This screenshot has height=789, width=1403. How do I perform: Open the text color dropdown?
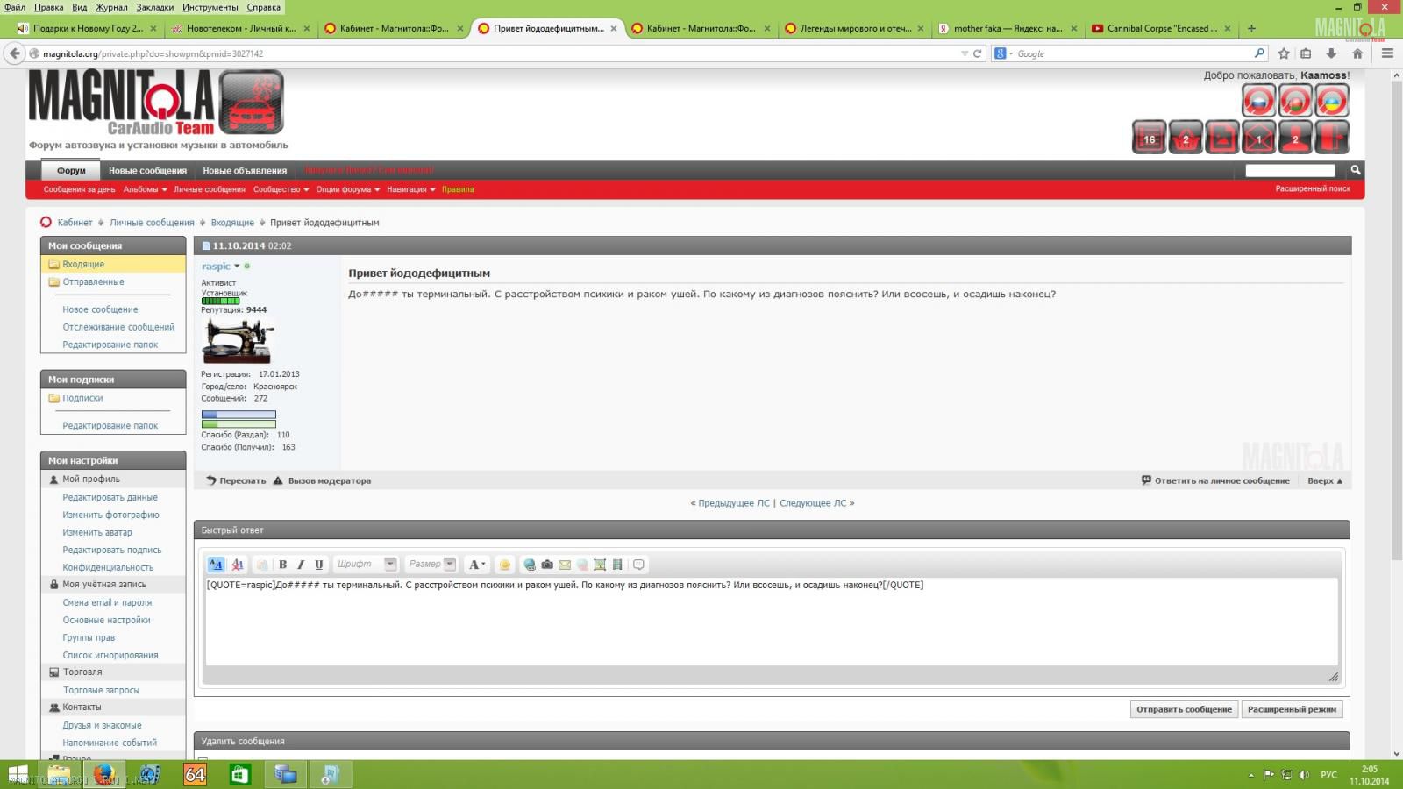[x=476, y=565]
